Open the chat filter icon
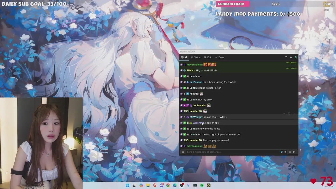 click(286, 57)
